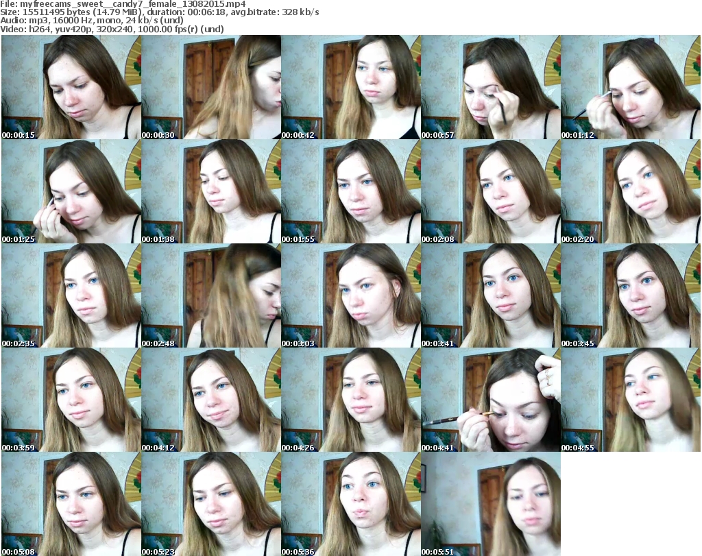Open the thumbnail stamped 00:04:26
Image resolution: width=702 pixels, height=556 pixels.
point(351,400)
